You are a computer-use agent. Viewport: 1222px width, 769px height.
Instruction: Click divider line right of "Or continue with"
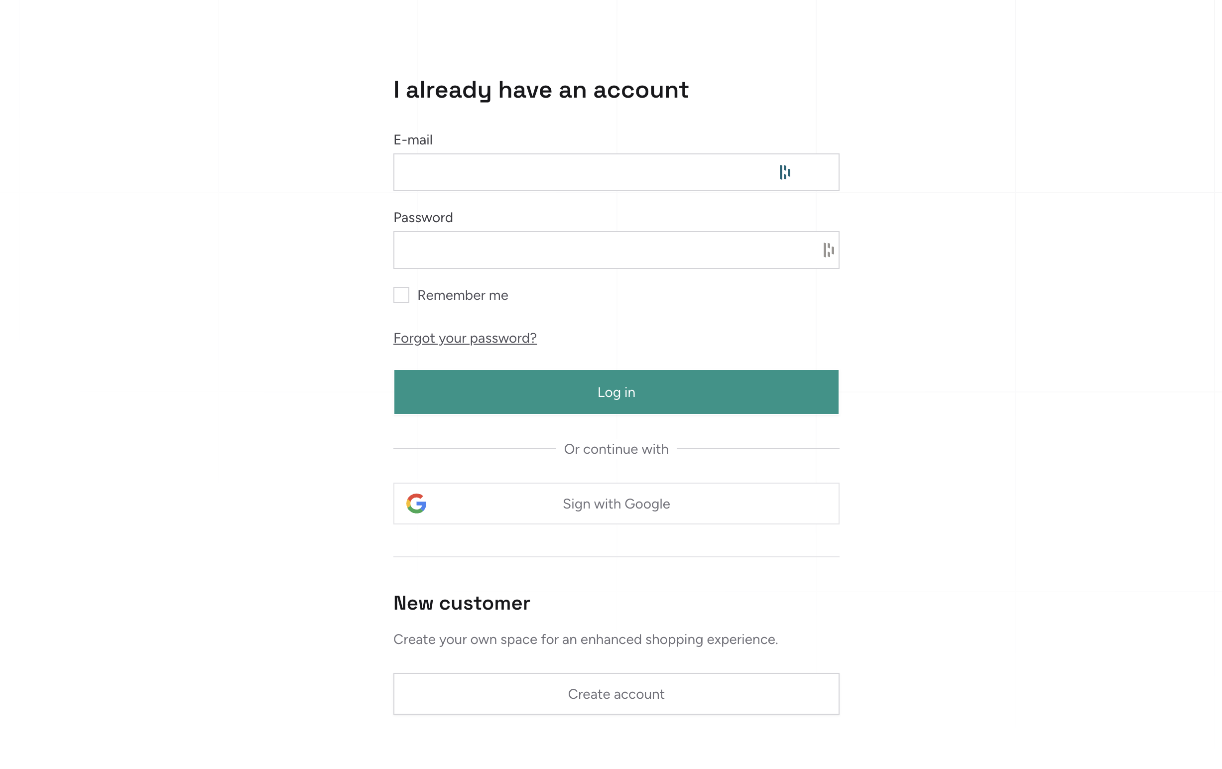758,449
